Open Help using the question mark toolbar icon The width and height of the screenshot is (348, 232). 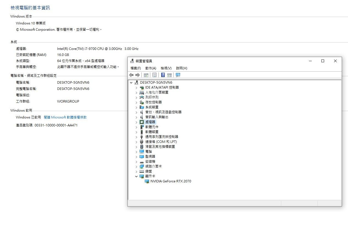coord(163,75)
